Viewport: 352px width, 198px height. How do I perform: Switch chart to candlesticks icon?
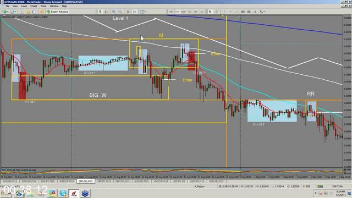[x=106, y=12]
